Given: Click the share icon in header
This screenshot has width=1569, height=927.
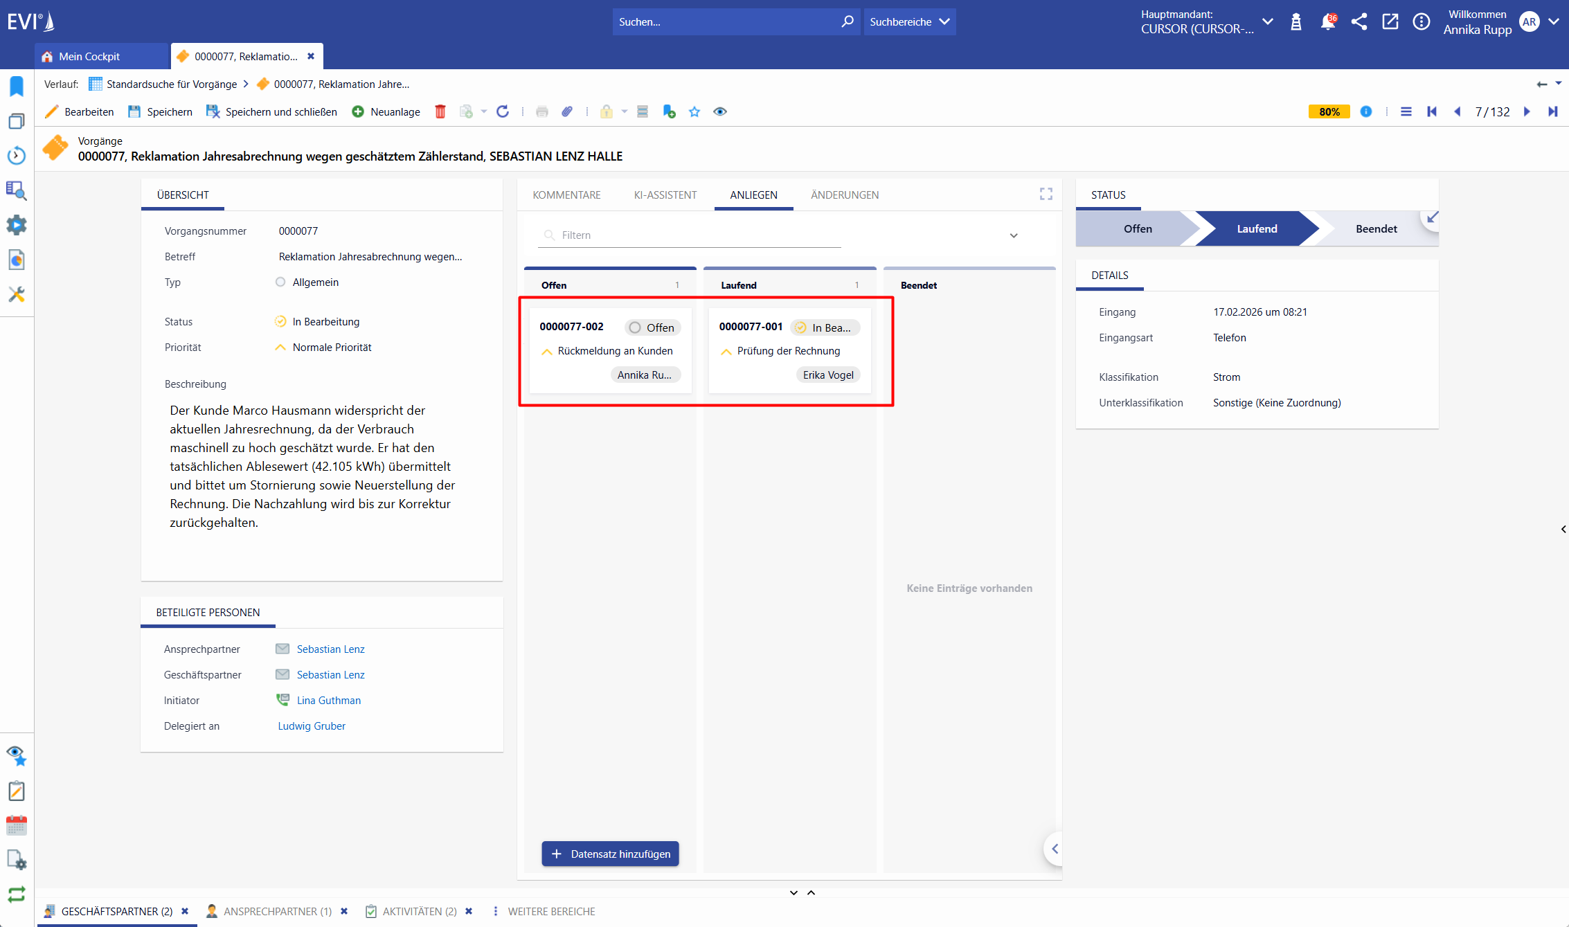Looking at the screenshot, I should pyautogui.click(x=1359, y=21).
